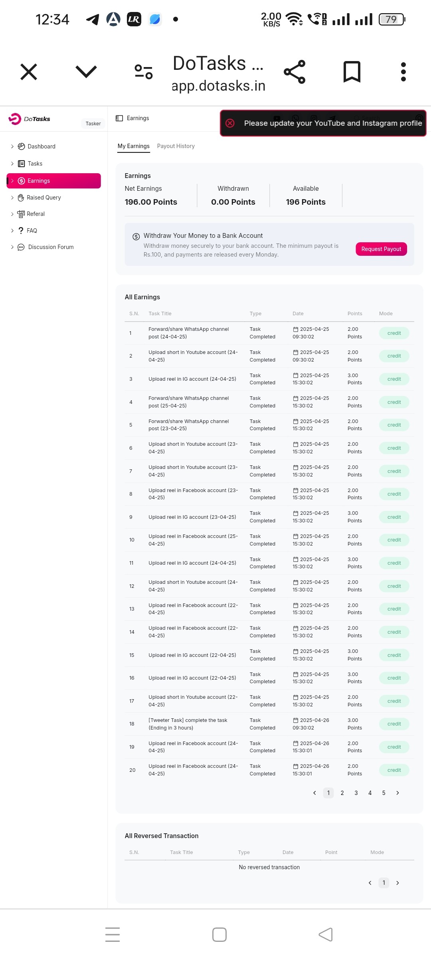Expand the FAQ chevron
This screenshot has width=431, height=961.
[x=12, y=231]
